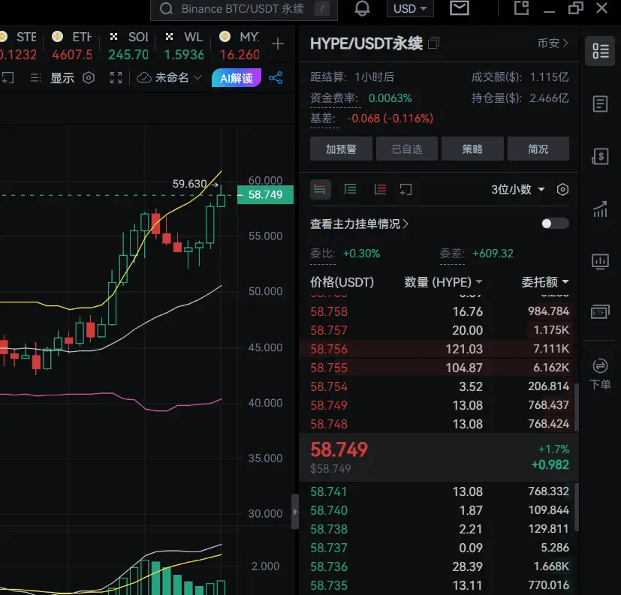Open the rising bar chart sidebar icon
The width and height of the screenshot is (621, 595).
pos(601,209)
